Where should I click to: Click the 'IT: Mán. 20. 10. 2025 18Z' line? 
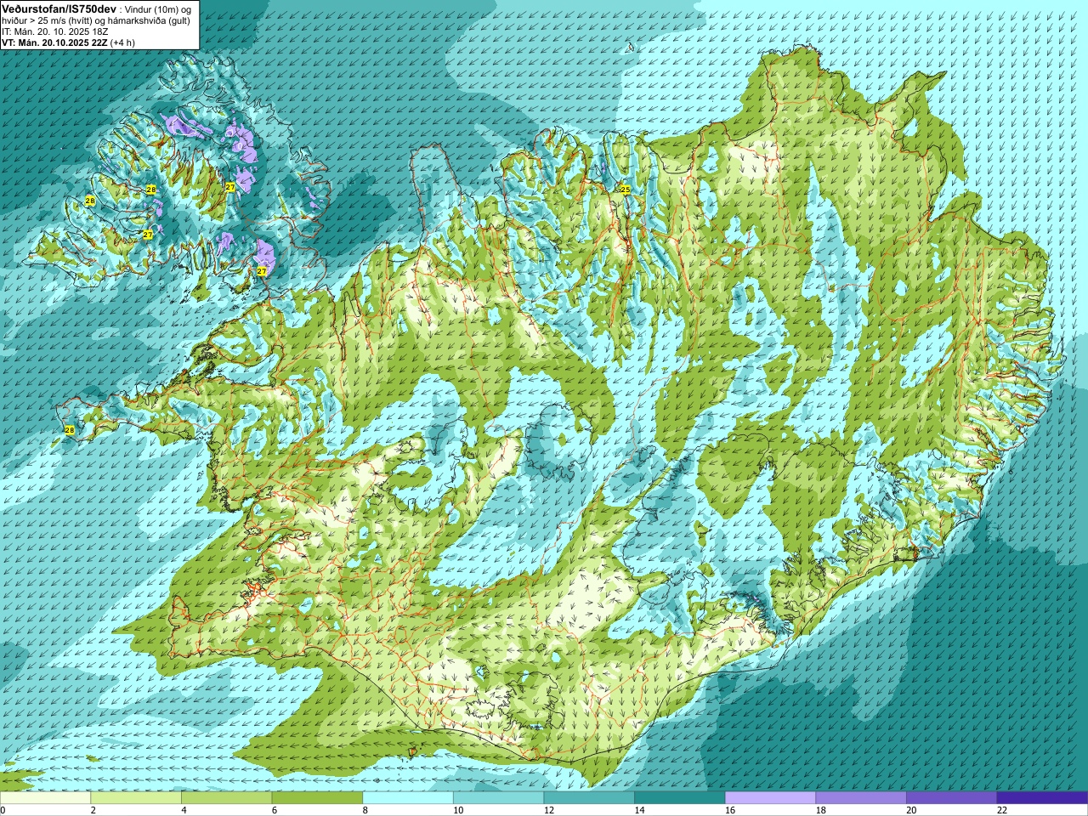[54, 31]
